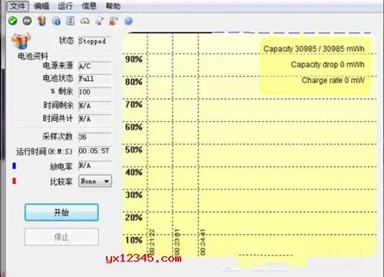Click the 采样次数 field showing 36
Image resolution: width=384 pixels, height=277 pixels.
94,137
